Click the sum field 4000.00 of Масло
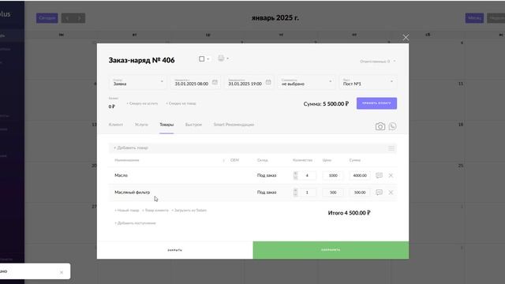Image resolution: width=505 pixels, height=284 pixels. 360,175
